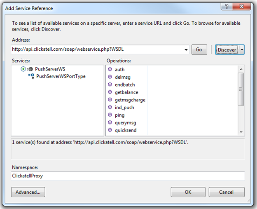Open the Advanced settings dialog
257x209 pixels.
(28, 192)
